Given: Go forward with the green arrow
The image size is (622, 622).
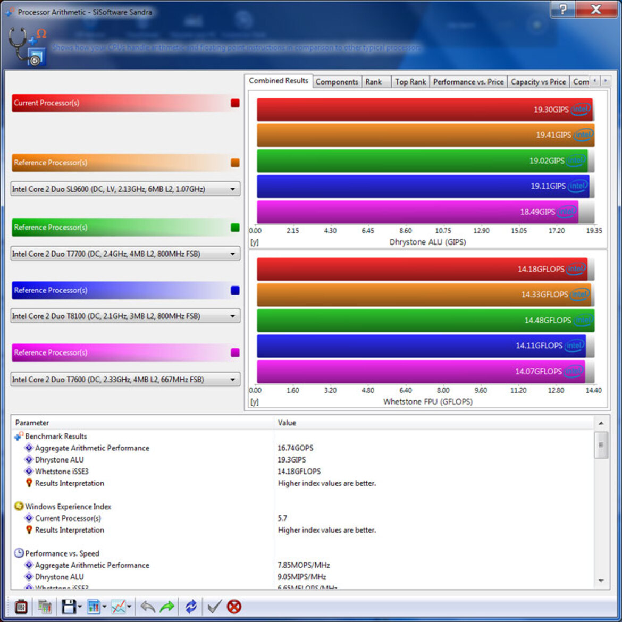Looking at the screenshot, I should tap(167, 607).
